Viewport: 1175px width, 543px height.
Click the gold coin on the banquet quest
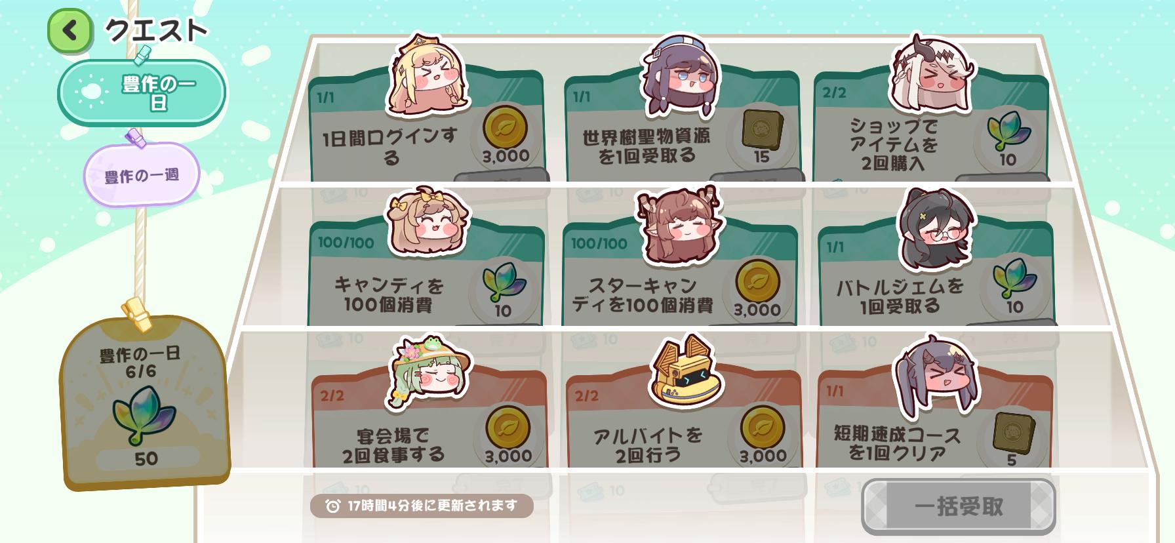tap(508, 427)
